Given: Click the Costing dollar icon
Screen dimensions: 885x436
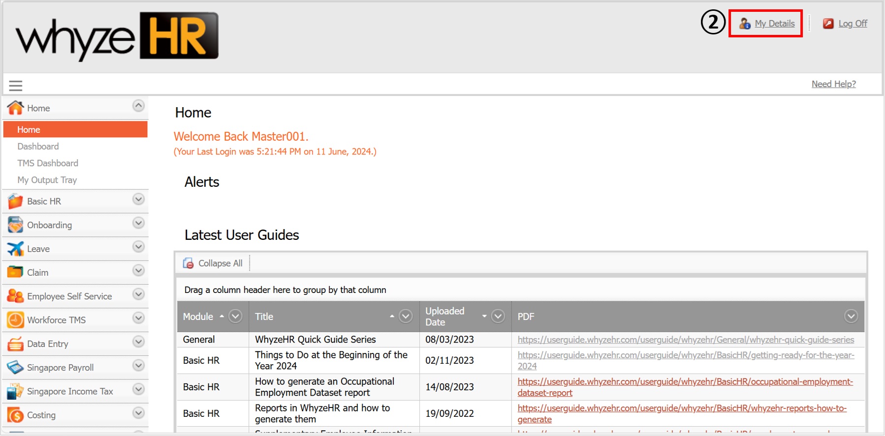Looking at the screenshot, I should [15, 415].
